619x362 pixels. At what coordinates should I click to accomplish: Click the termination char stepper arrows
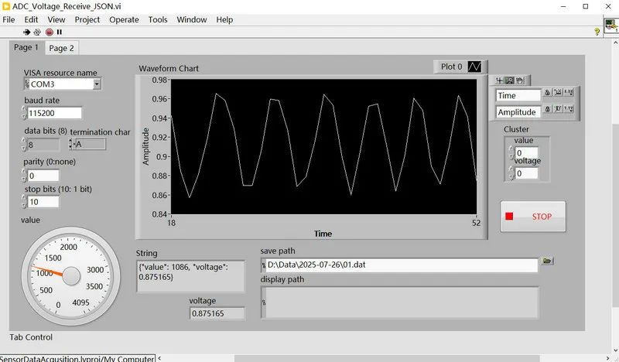coord(71,144)
